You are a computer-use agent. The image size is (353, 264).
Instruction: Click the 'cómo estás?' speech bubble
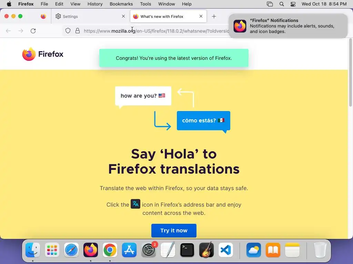point(203,121)
